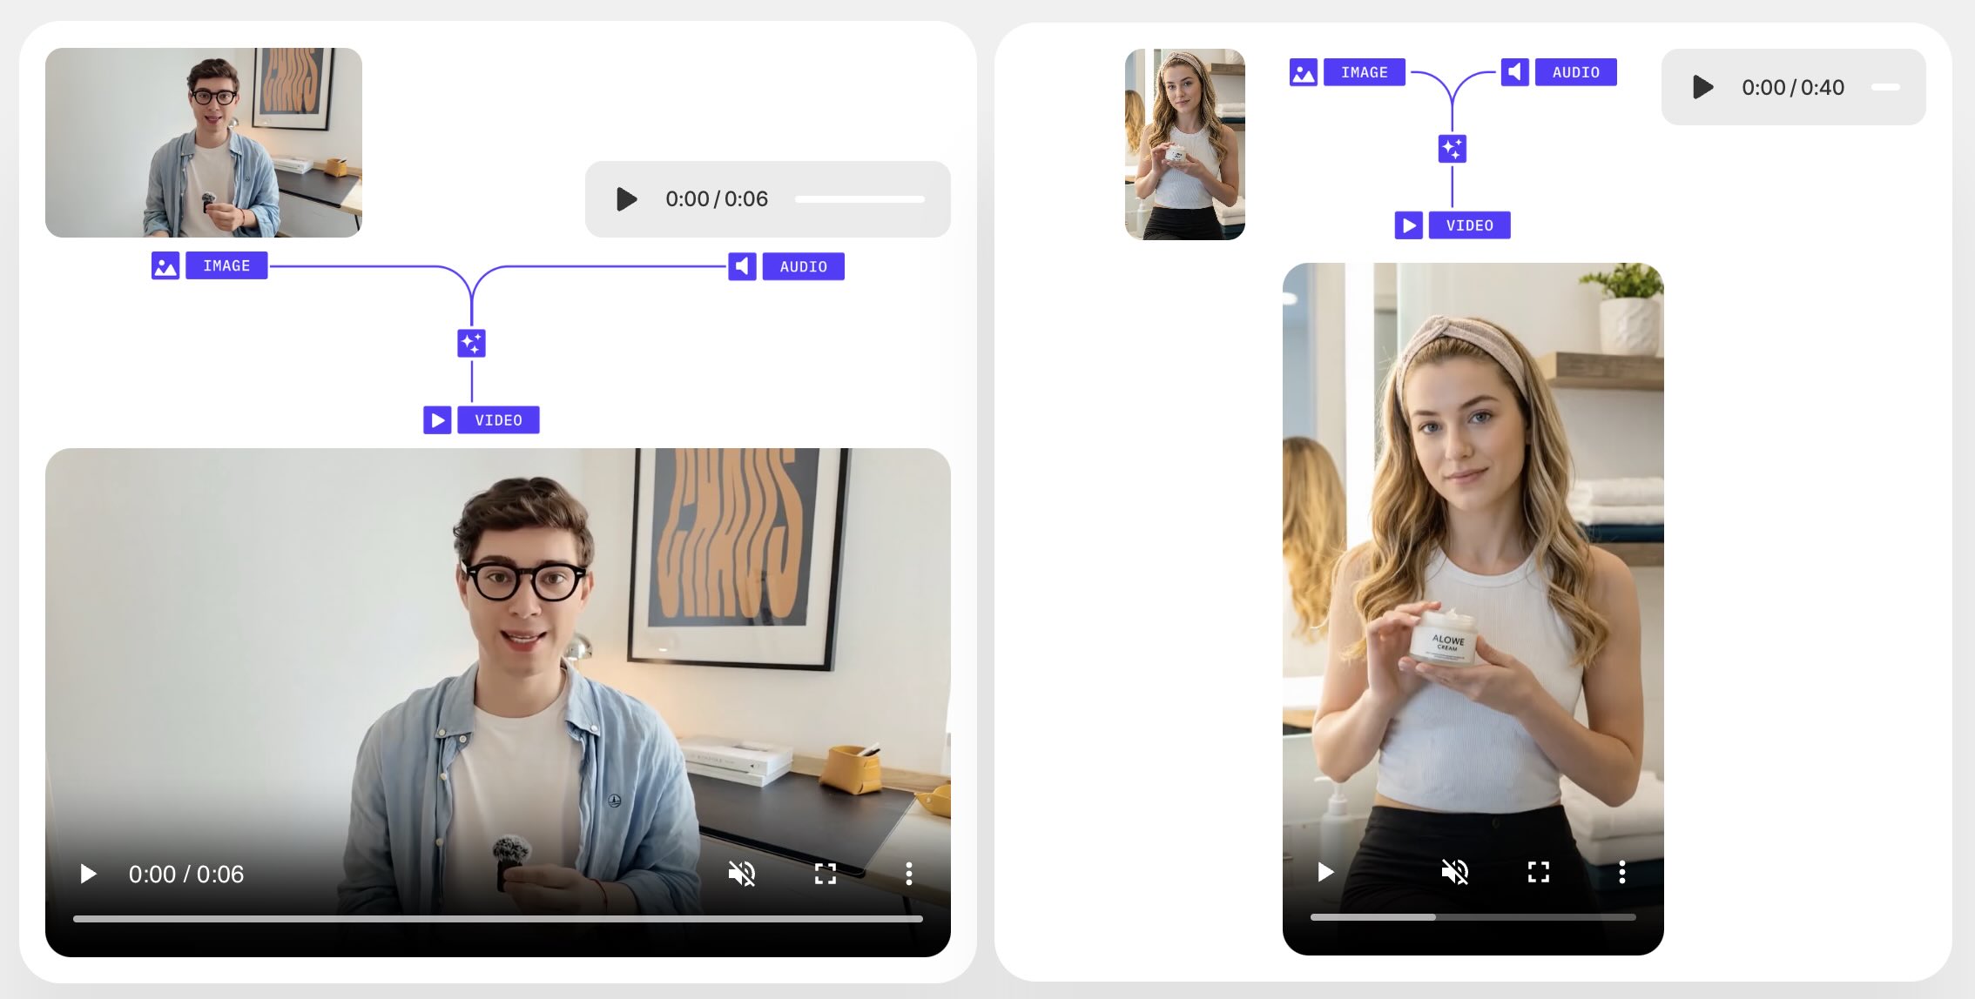Screen dimensions: 1975x999
Task: Seek on the landscape video progress bar
Action: tap(497, 919)
